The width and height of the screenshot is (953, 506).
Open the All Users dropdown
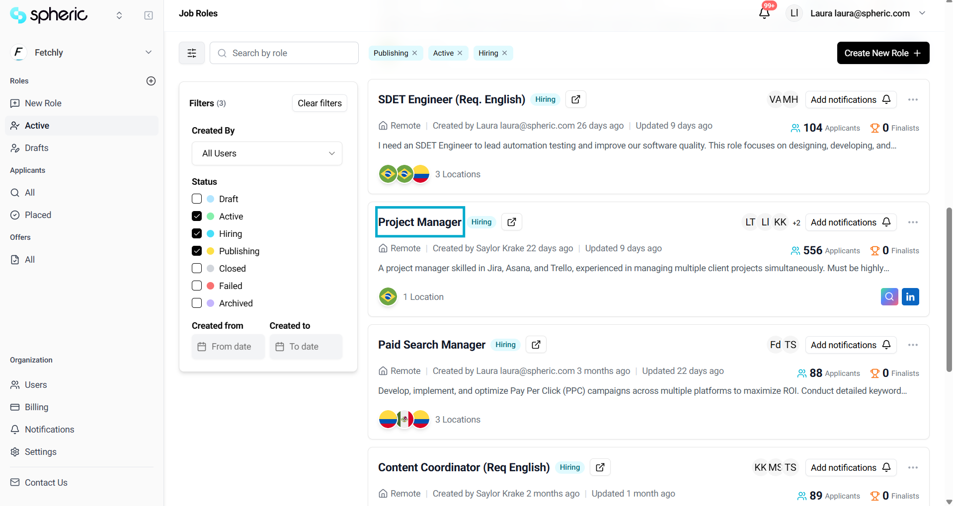[267, 153]
